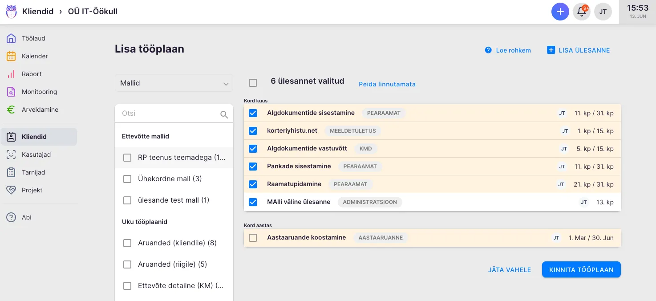656x301 pixels.
Task: Open the Abi help icon
Action: (11, 217)
